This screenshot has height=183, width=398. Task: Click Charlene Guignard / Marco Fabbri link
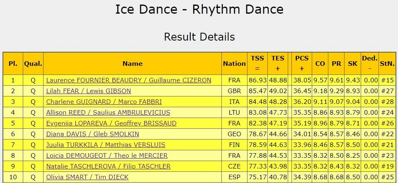(x=104, y=102)
